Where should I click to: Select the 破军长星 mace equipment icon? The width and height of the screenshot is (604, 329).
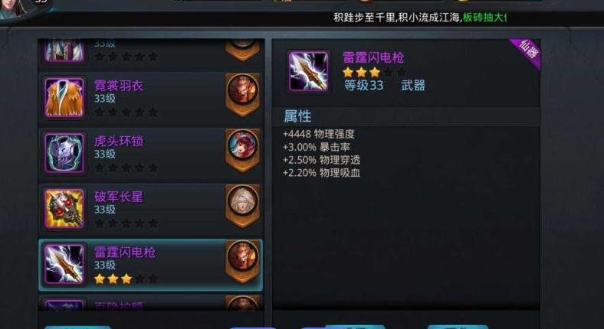tap(64, 209)
